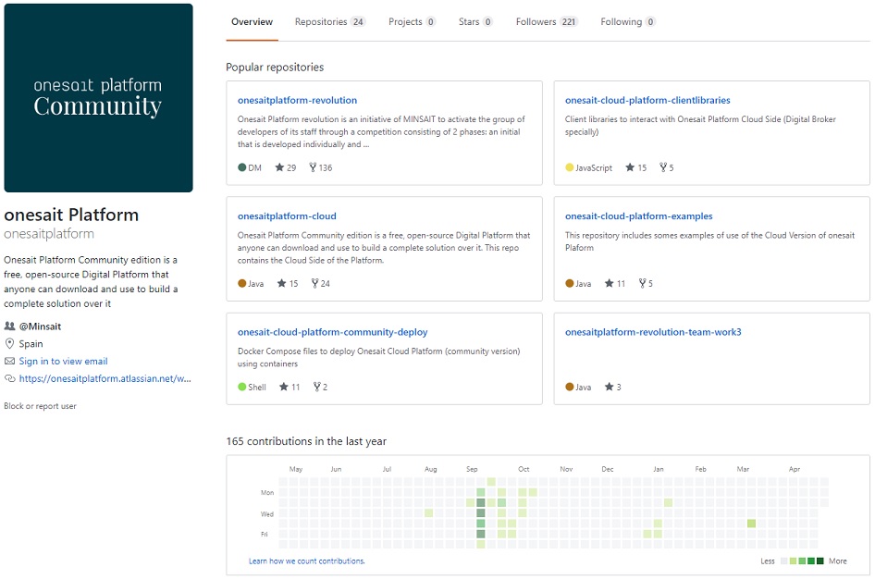The image size is (875, 579).
Task: Open onesait-cloud-platform-examples repository
Action: [638, 216]
